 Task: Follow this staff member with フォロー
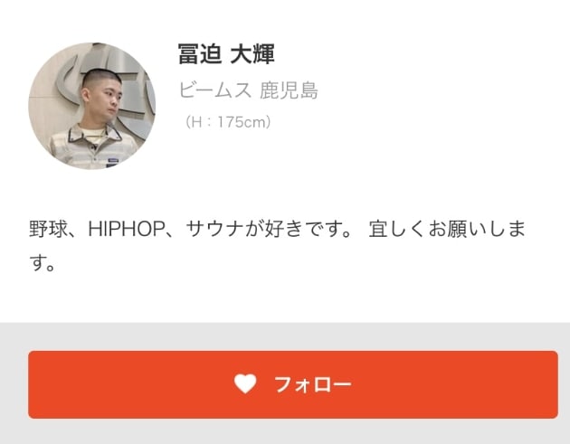(293, 384)
